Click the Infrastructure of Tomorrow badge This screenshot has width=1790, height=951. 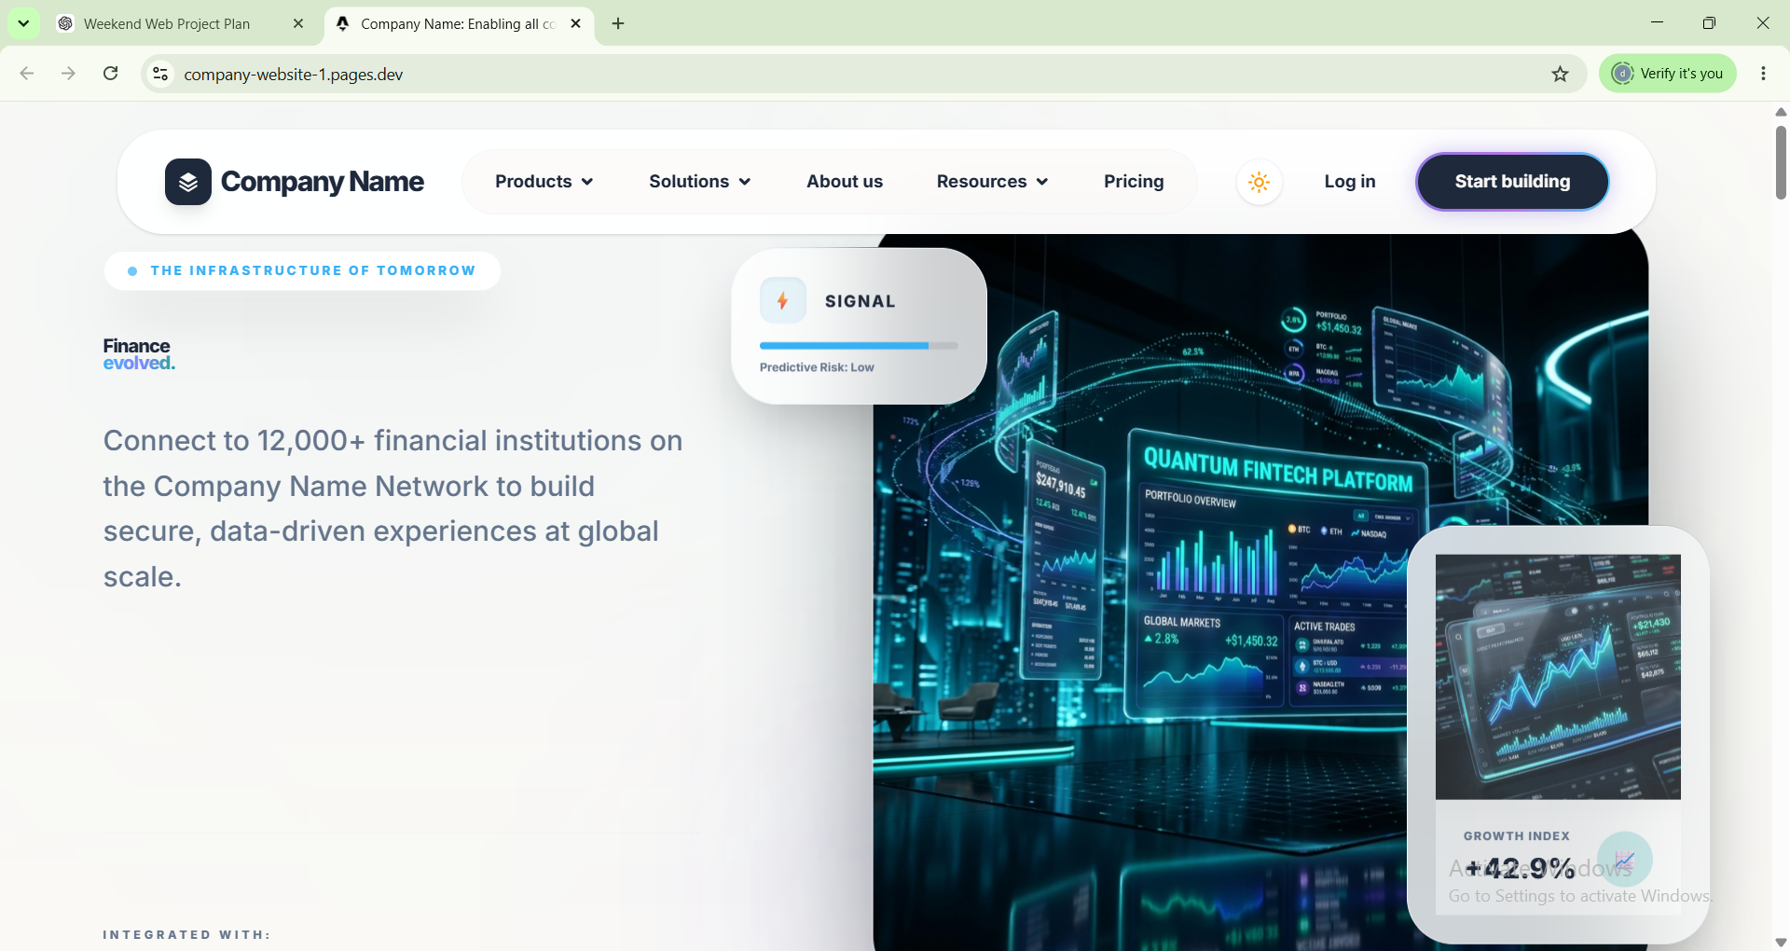coord(302,270)
